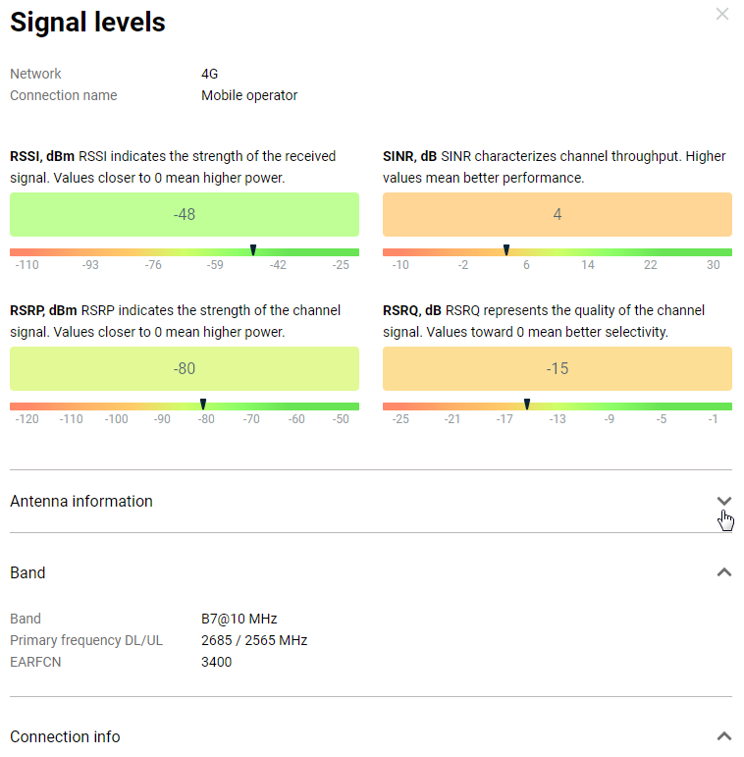Click the Connection info heading text

click(65, 736)
